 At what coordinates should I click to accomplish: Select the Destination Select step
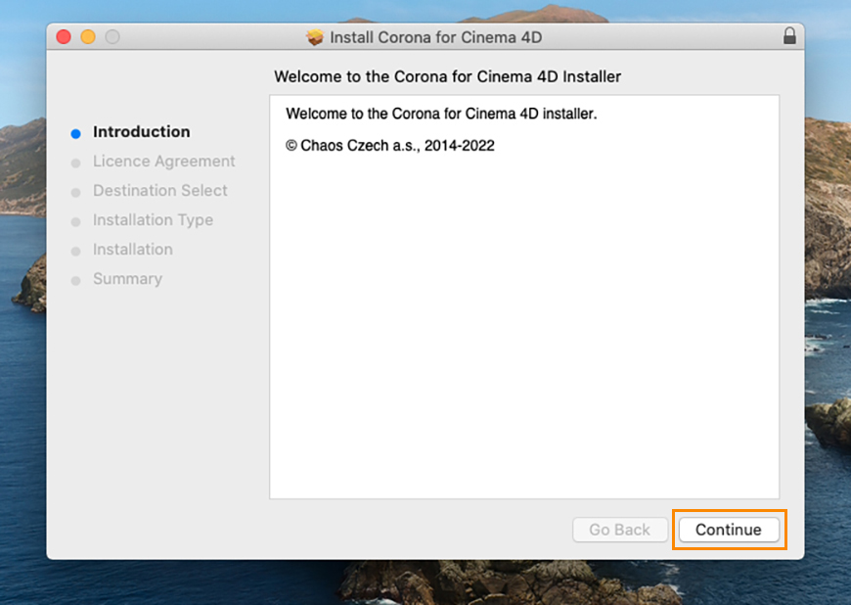pyautogui.click(x=160, y=191)
